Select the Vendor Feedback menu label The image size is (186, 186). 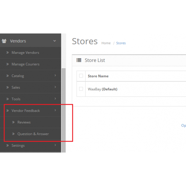(26, 111)
